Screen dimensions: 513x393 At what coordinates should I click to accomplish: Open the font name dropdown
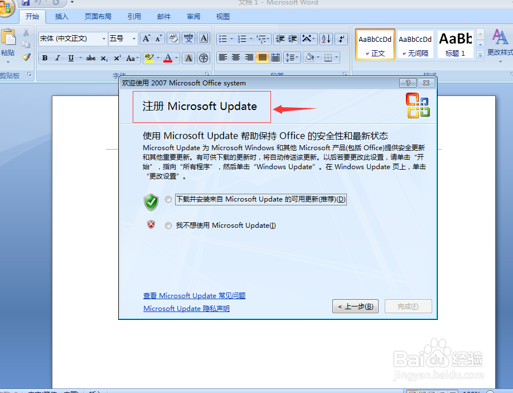104,39
